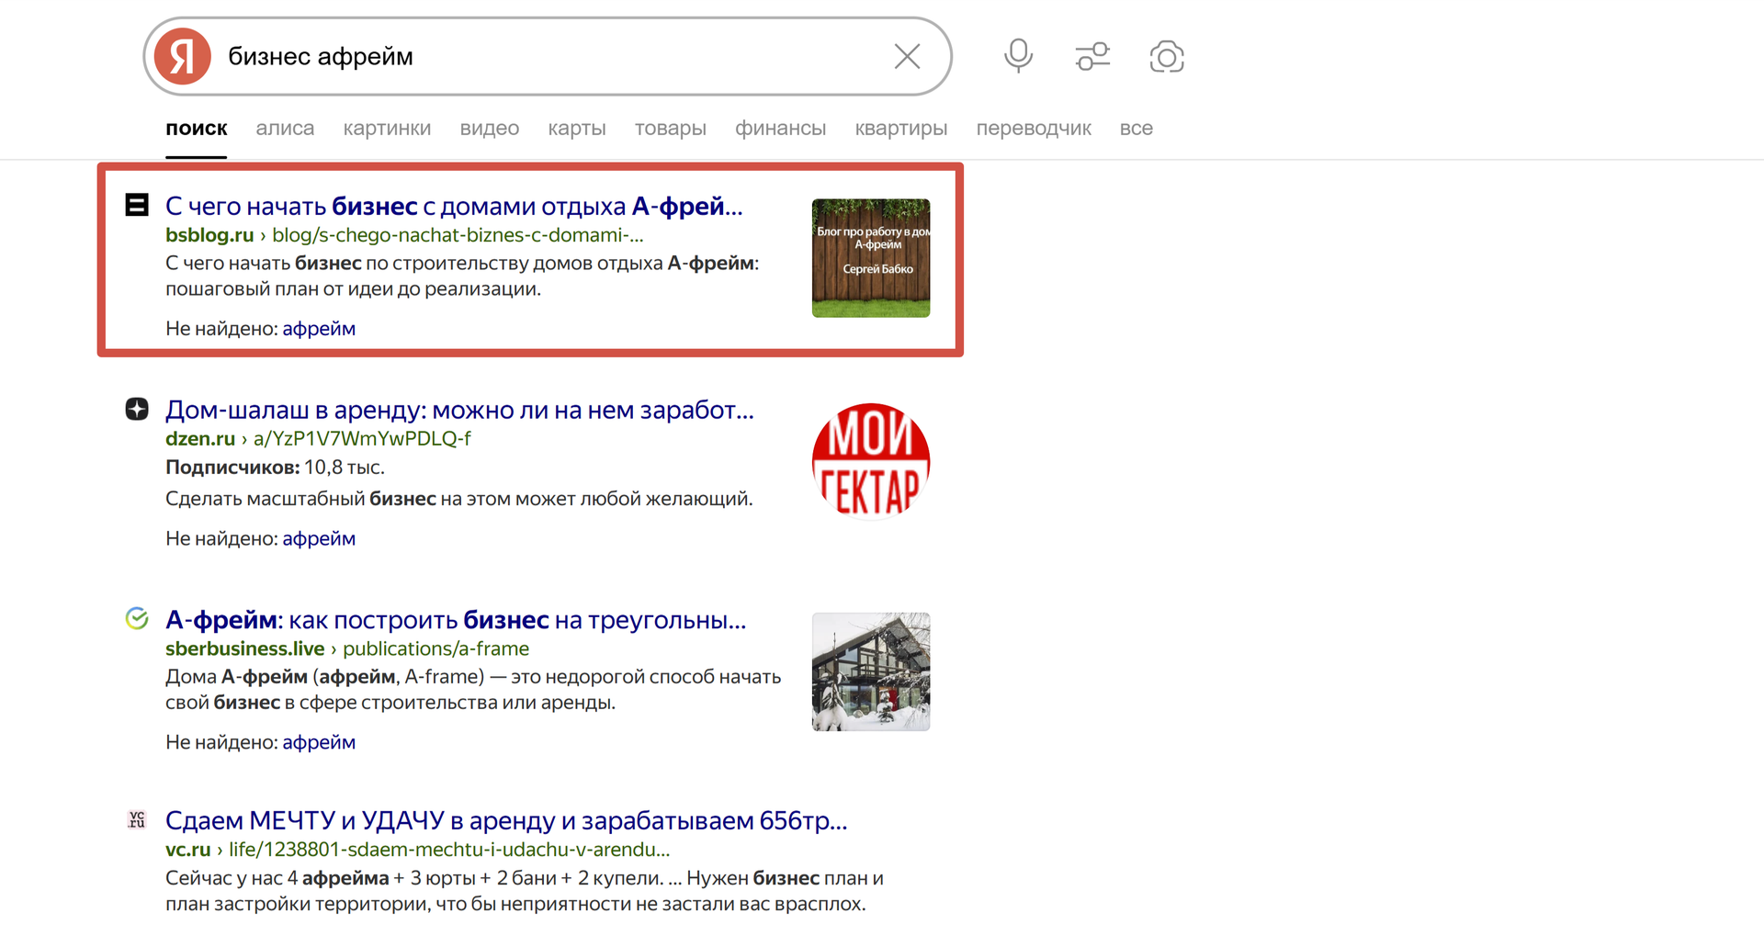
Task: Open search settings with the sliders icon
Action: (1092, 56)
